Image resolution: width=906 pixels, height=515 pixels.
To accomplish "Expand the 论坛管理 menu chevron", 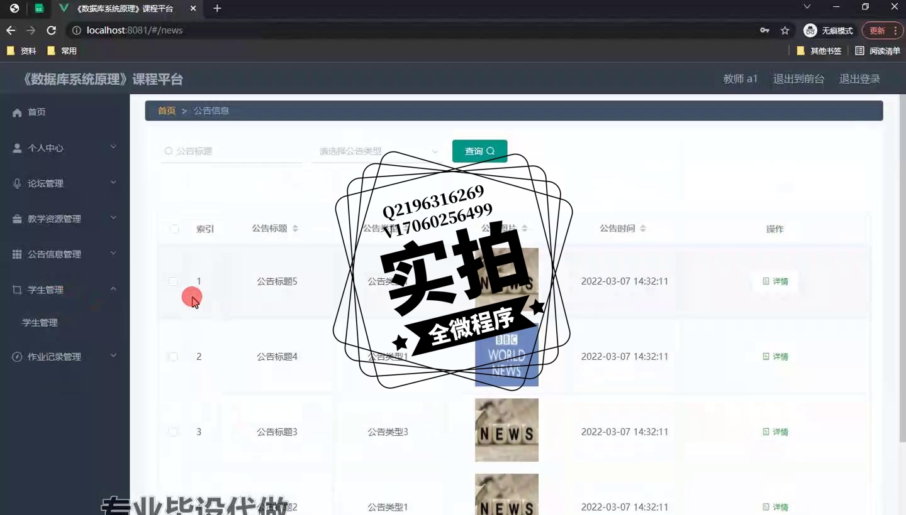I will [113, 183].
